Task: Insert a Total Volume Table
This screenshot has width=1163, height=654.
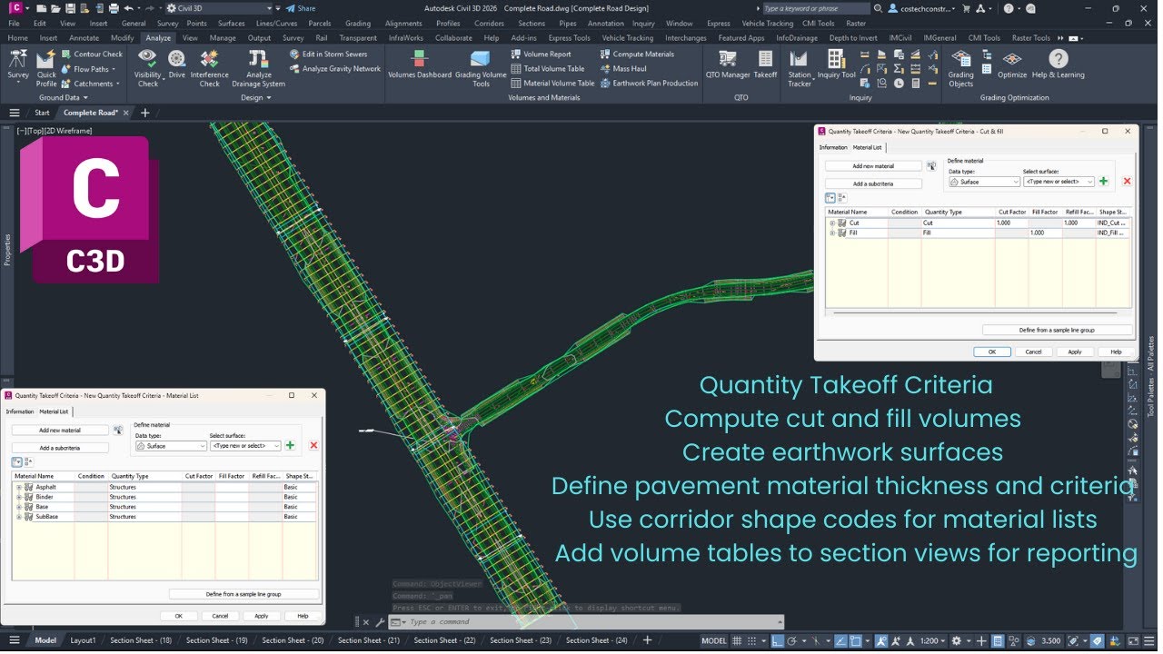Action: [548, 69]
